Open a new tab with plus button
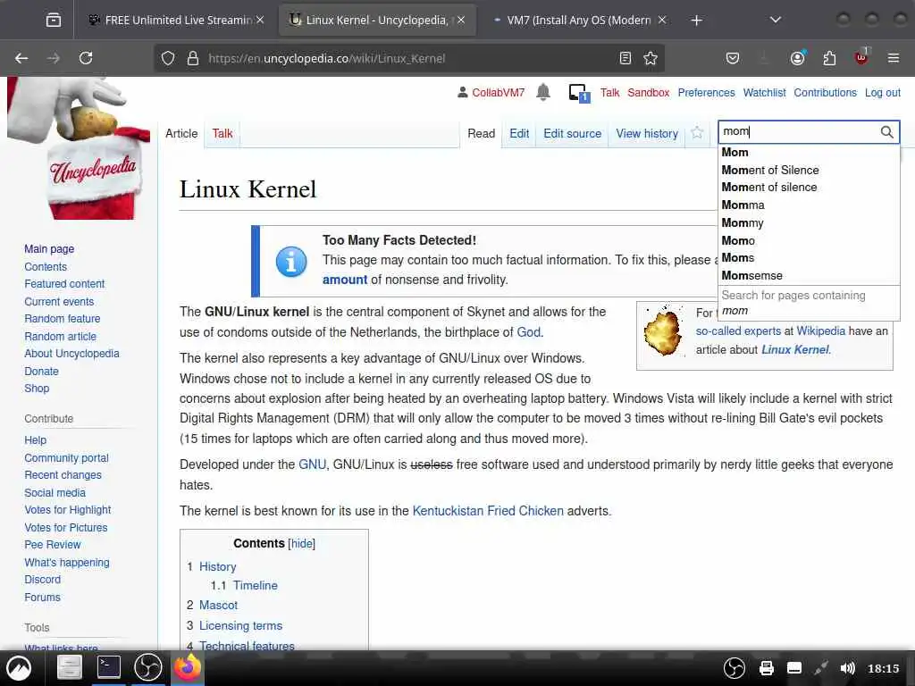Viewport: 915px width, 686px height. click(x=696, y=21)
